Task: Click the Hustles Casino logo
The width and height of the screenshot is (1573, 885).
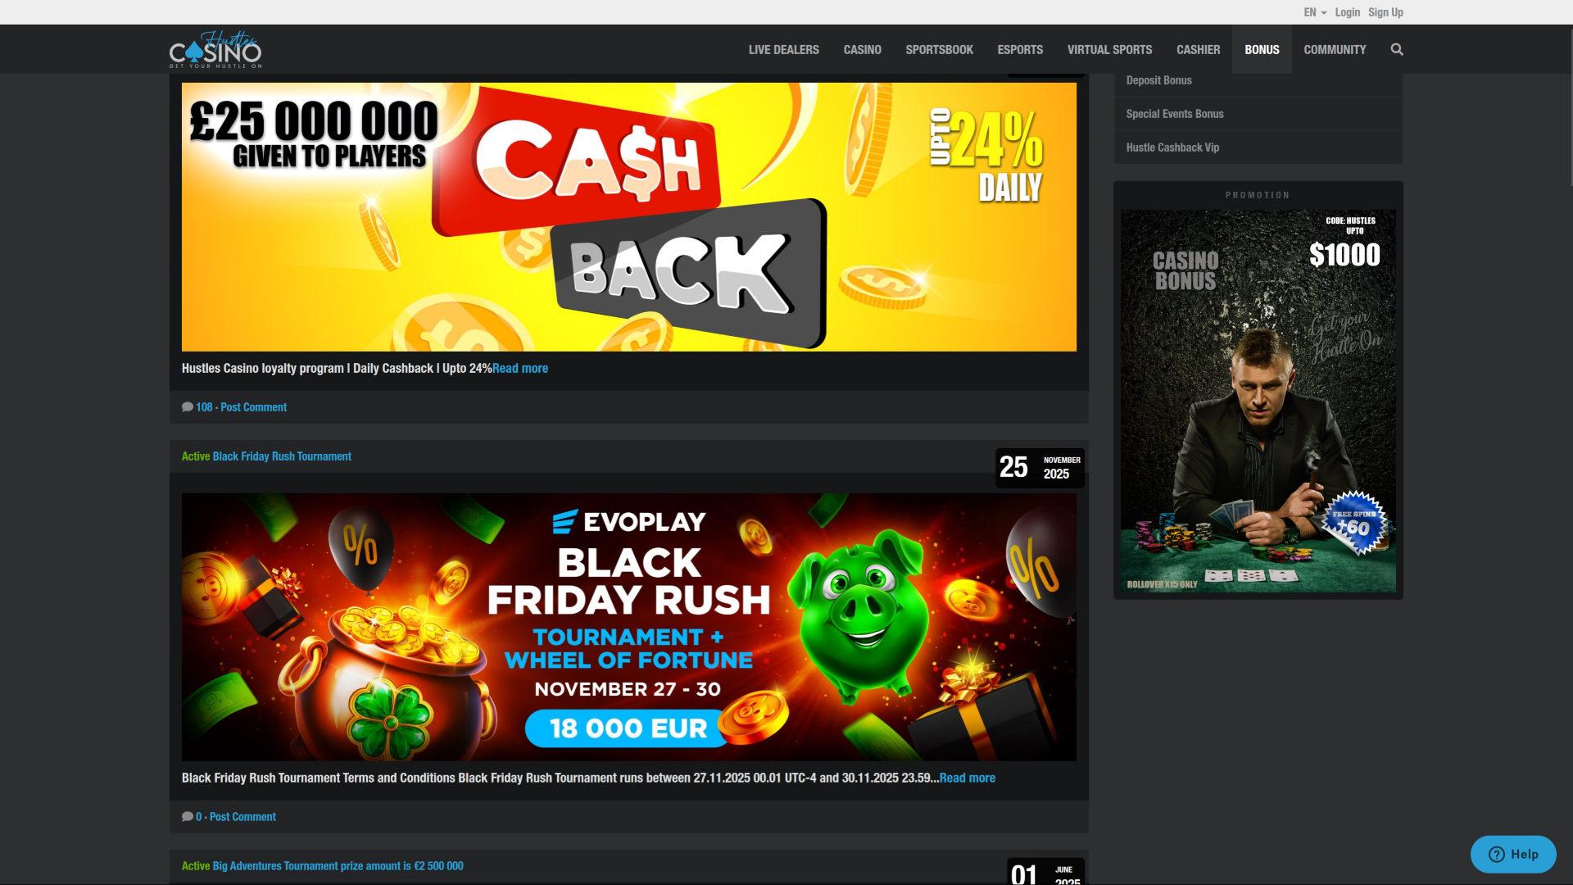Action: (x=215, y=49)
